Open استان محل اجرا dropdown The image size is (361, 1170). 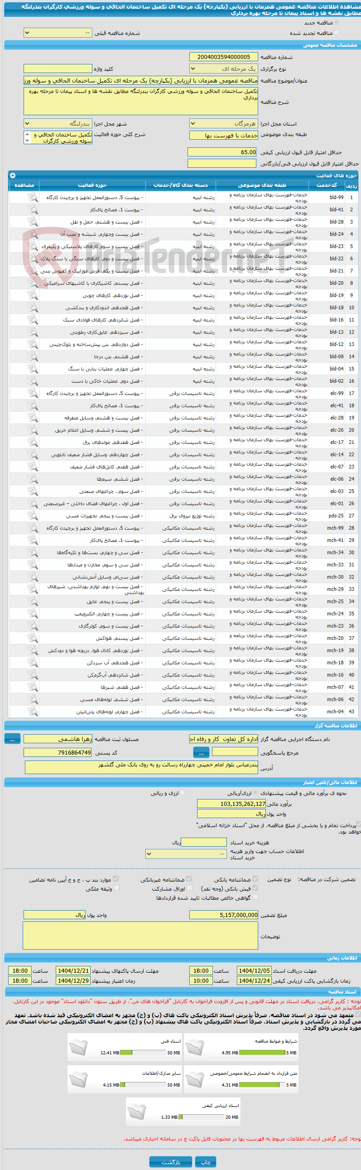pos(224,123)
